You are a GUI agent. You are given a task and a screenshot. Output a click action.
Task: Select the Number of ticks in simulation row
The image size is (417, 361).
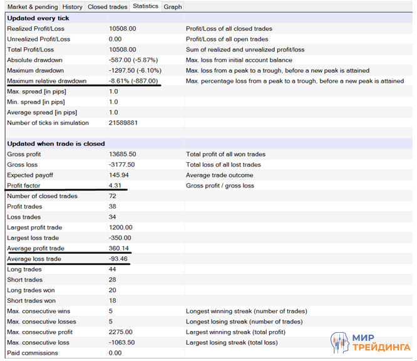pyautogui.click(x=48, y=123)
